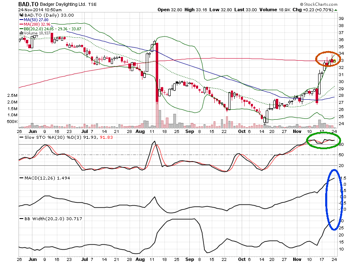Click the red 91.83 %D value
Viewport: 353px width, 263px height.
click(x=106, y=138)
